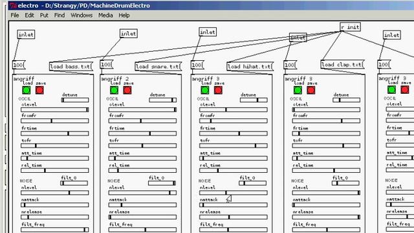This screenshot has width=414, height=233.
Task: Click the nlevel slider in clap panel
Action: (326, 193)
